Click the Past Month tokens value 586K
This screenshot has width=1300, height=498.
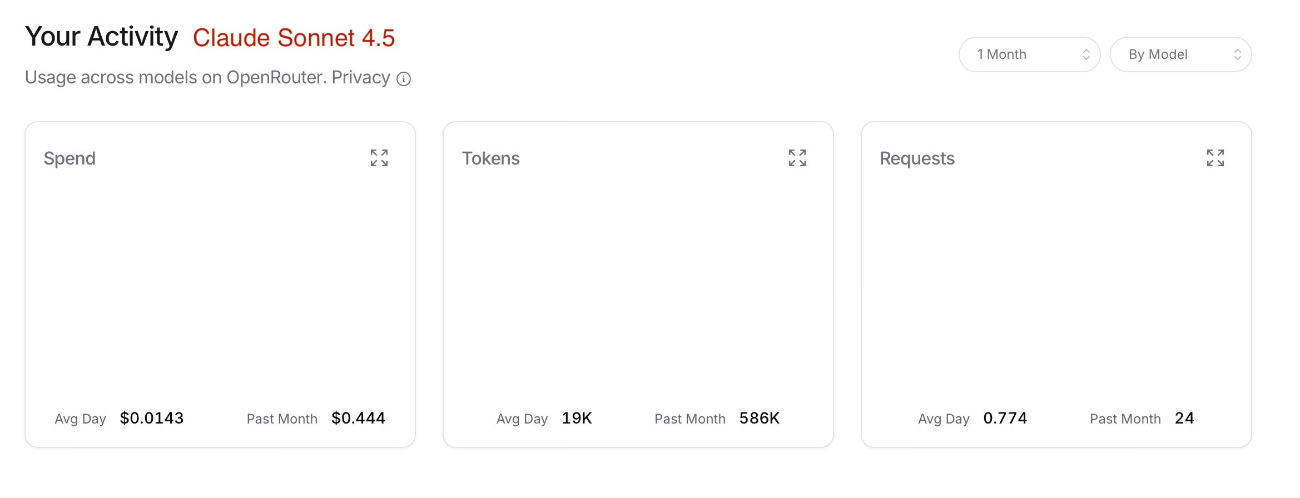pos(760,418)
